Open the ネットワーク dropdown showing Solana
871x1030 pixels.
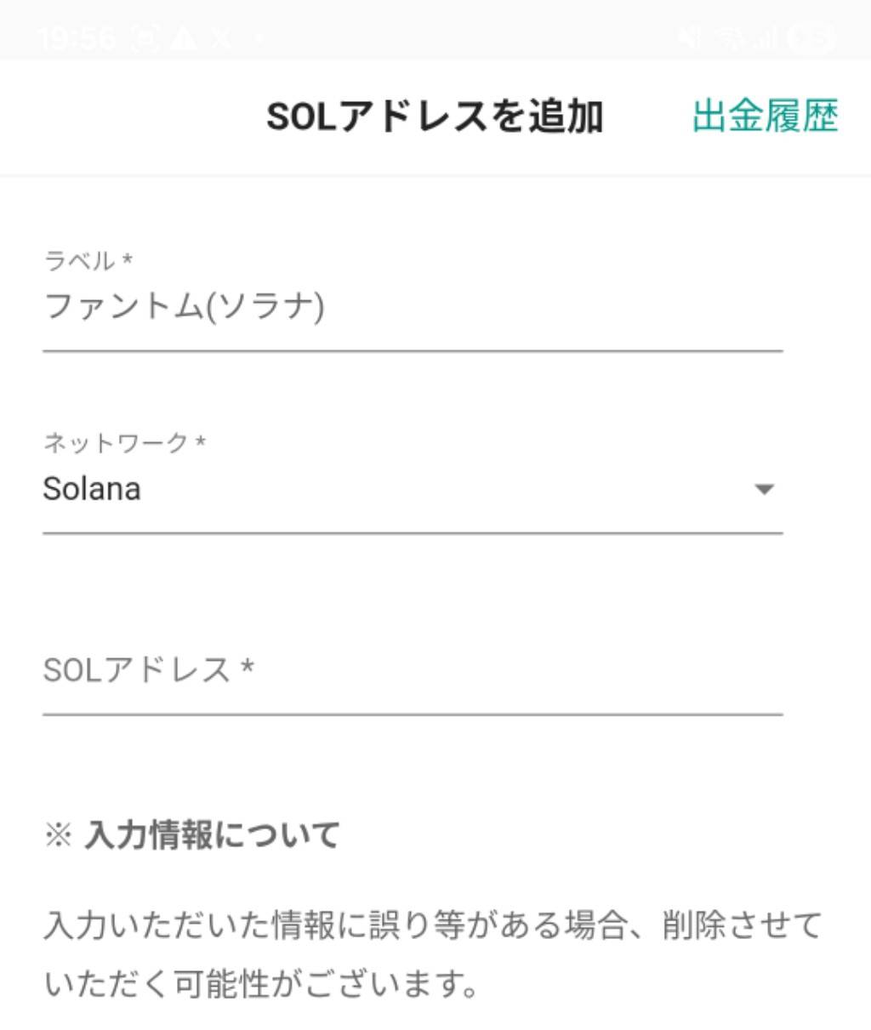click(412, 489)
